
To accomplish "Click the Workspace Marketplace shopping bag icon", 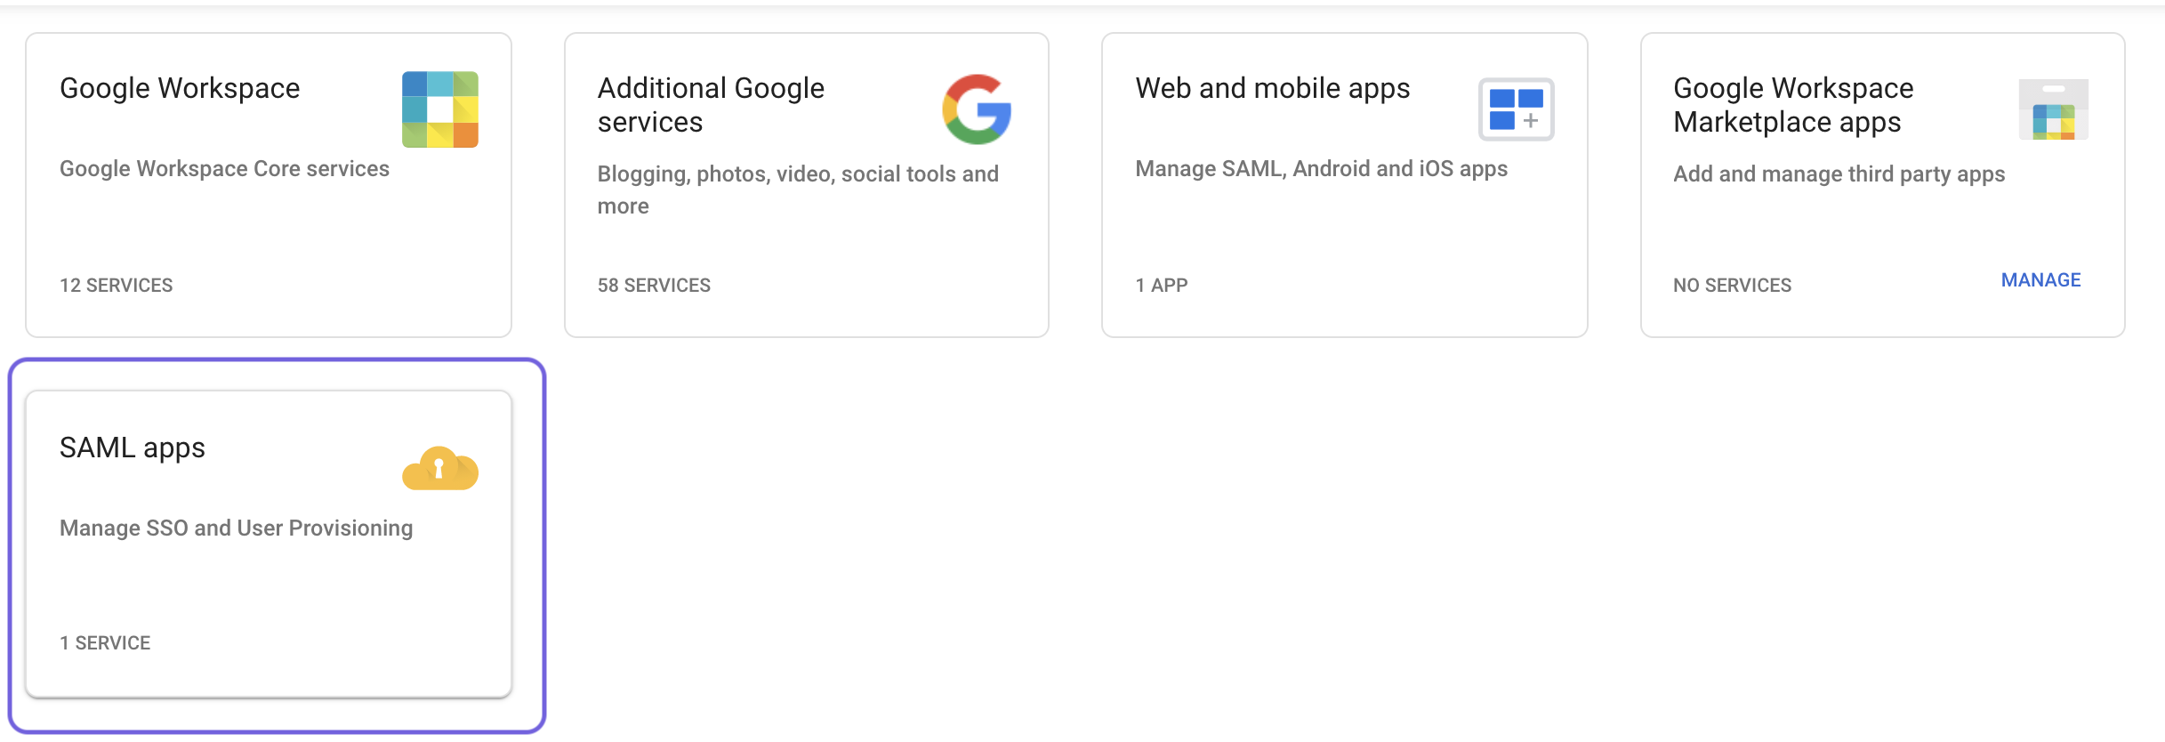I will pos(2053,109).
